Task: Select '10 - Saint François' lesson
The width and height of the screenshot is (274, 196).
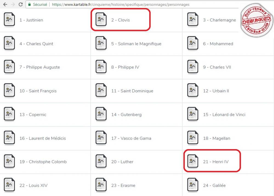Action: (x=38, y=91)
